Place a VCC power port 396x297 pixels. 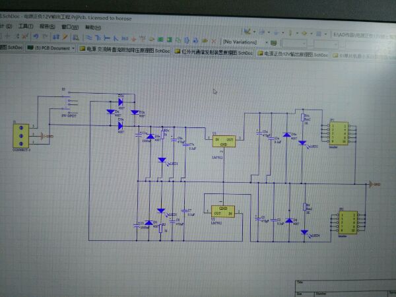tap(143, 39)
